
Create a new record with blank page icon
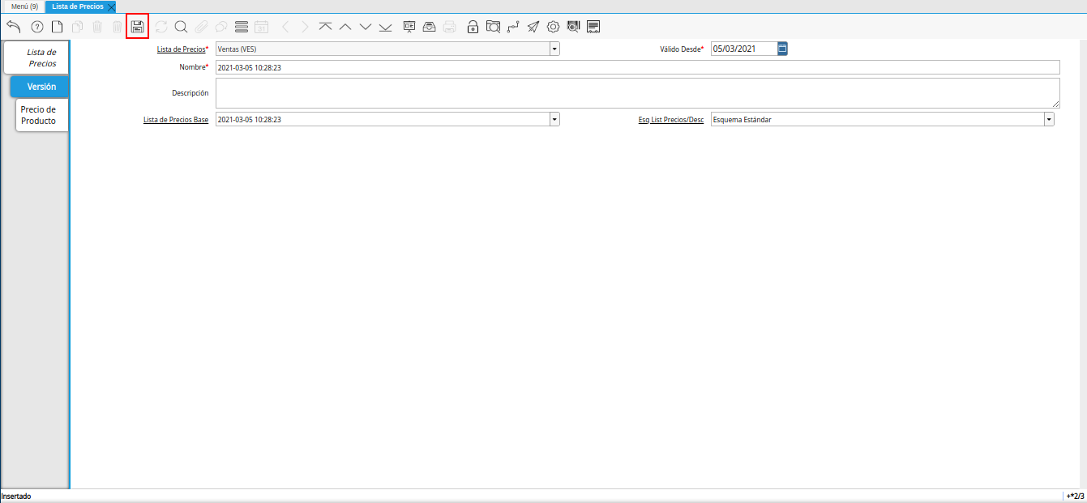coord(57,27)
